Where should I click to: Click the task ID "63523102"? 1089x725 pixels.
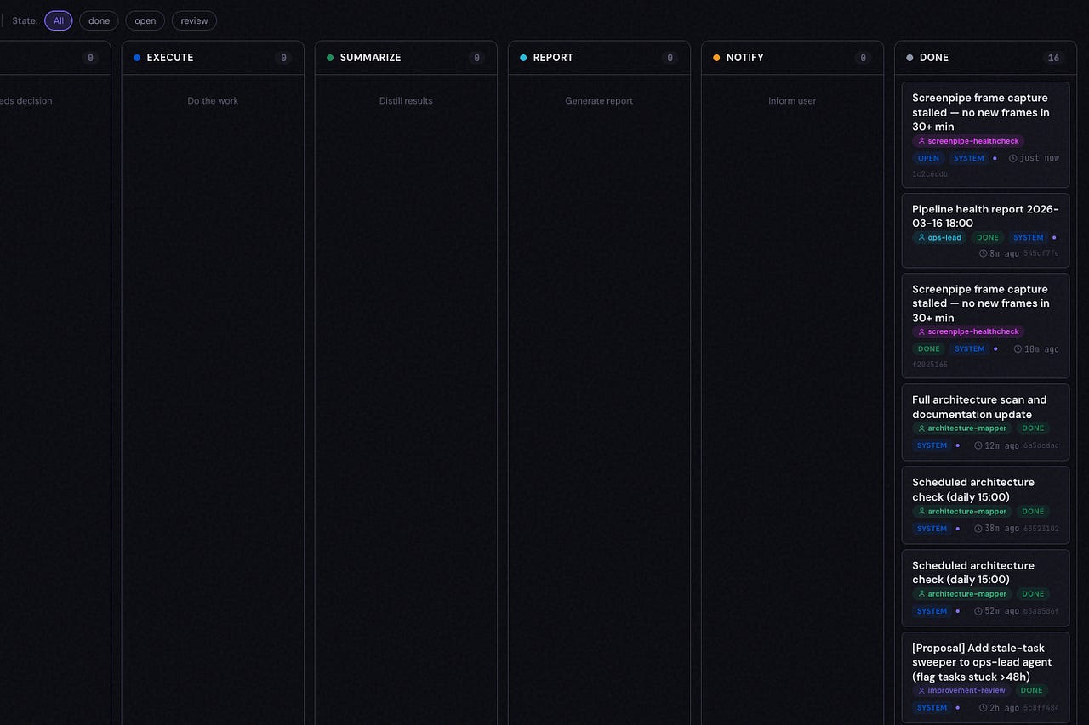pyautogui.click(x=1041, y=529)
